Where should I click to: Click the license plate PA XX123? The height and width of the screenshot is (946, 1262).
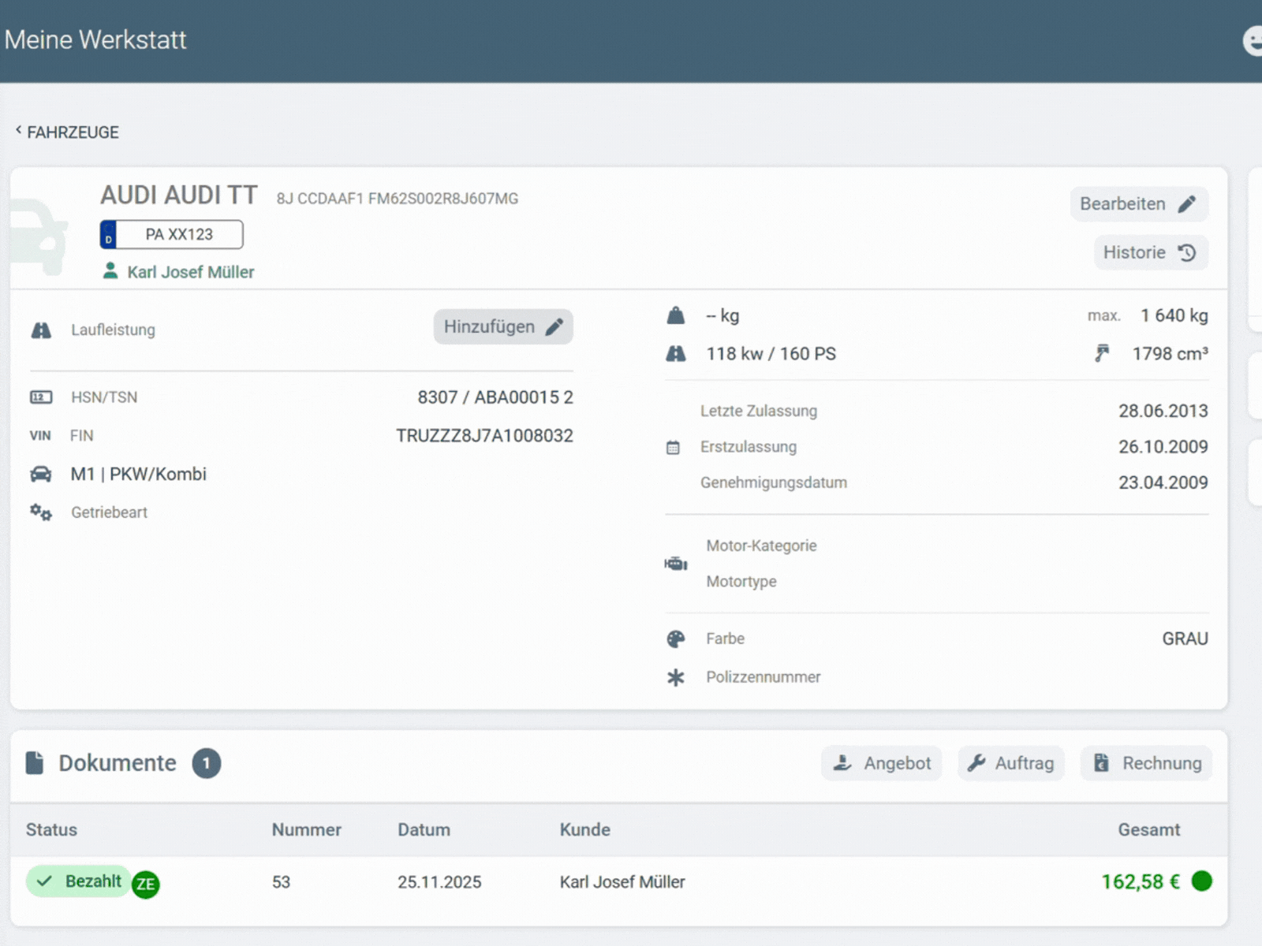point(171,234)
